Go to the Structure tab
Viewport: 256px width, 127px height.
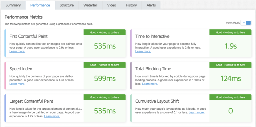point(66,5)
